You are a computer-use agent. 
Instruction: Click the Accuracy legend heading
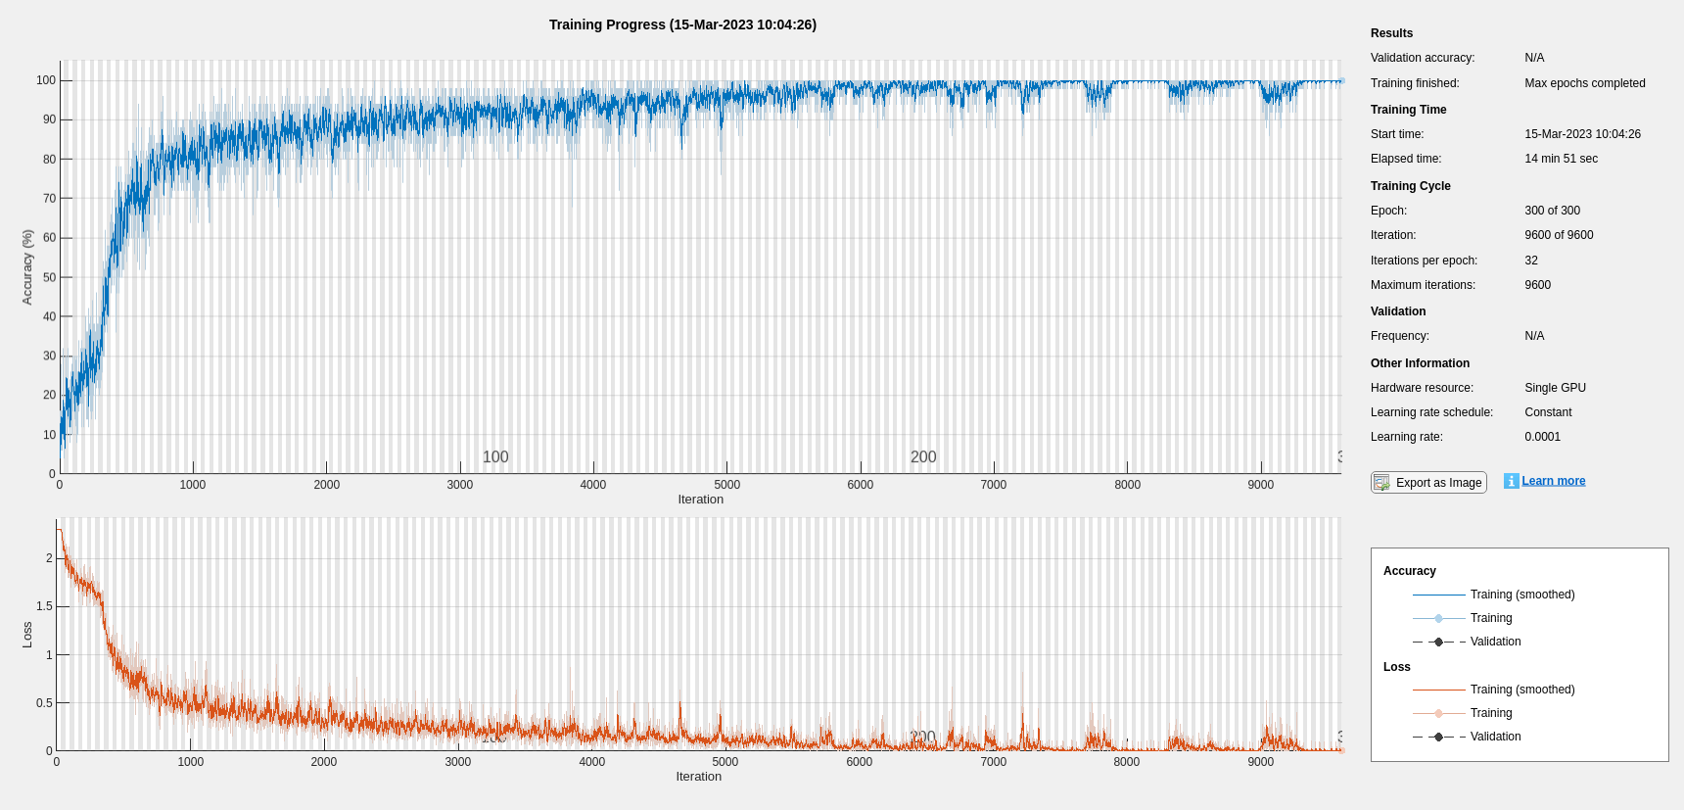click(x=1409, y=571)
